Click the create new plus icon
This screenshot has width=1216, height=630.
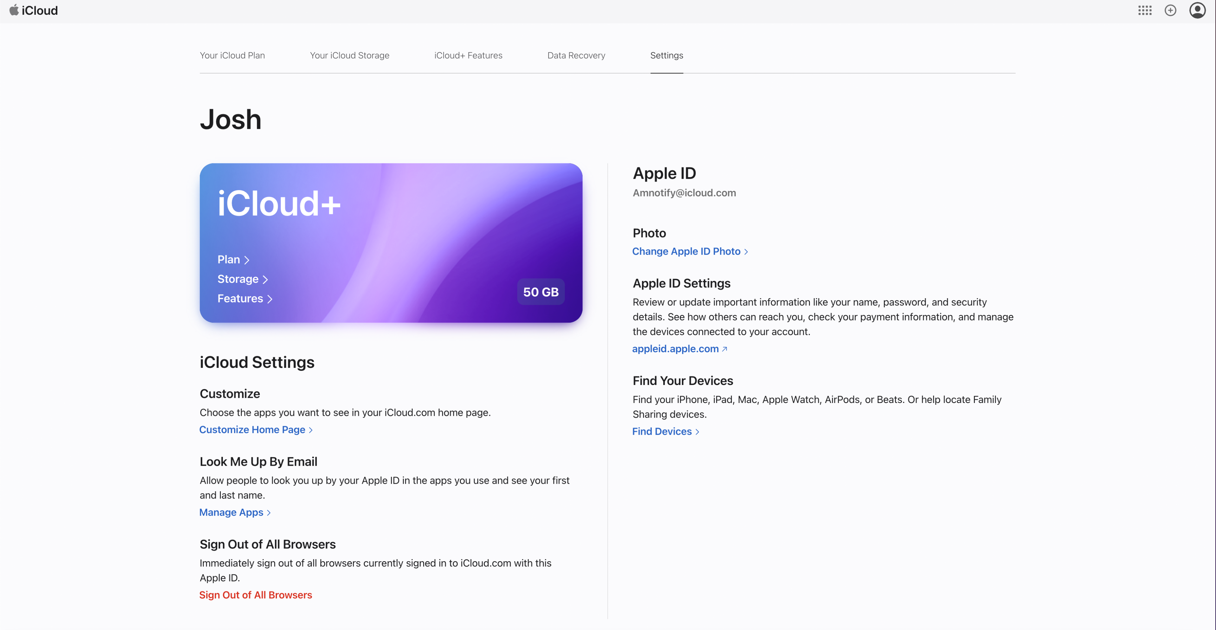(1170, 11)
